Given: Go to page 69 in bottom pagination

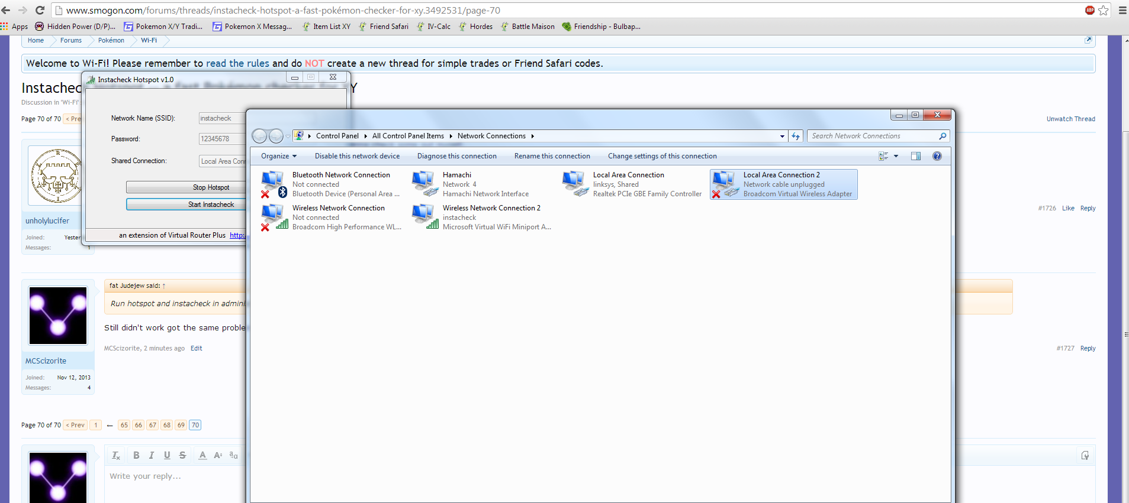Looking at the screenshot, I should tap(181, 425).
